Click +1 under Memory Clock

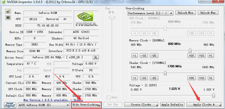211,56
